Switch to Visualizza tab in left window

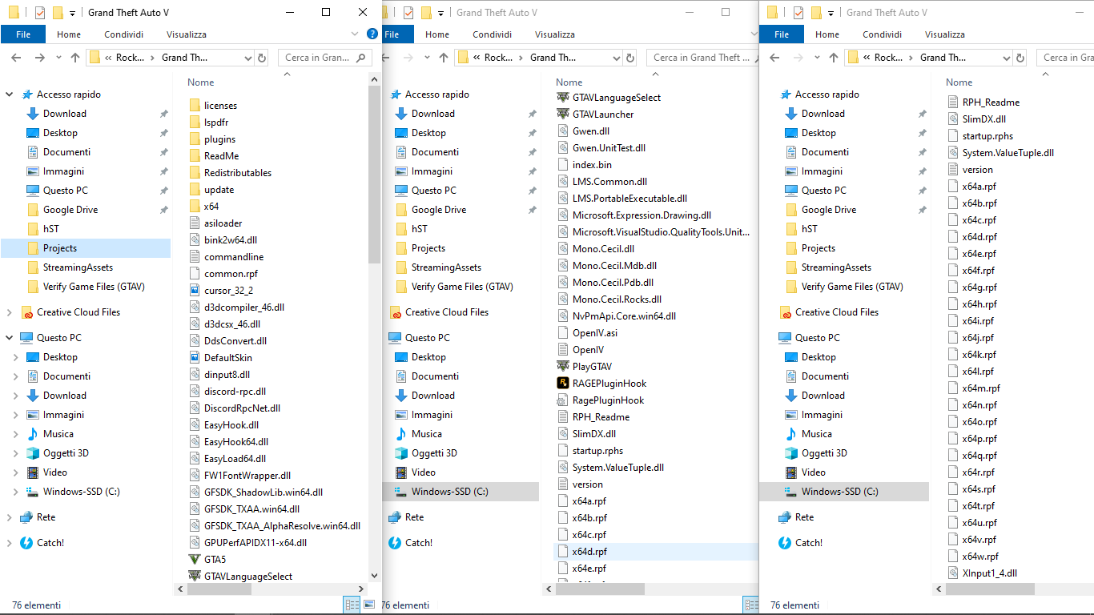click(187, 34)
